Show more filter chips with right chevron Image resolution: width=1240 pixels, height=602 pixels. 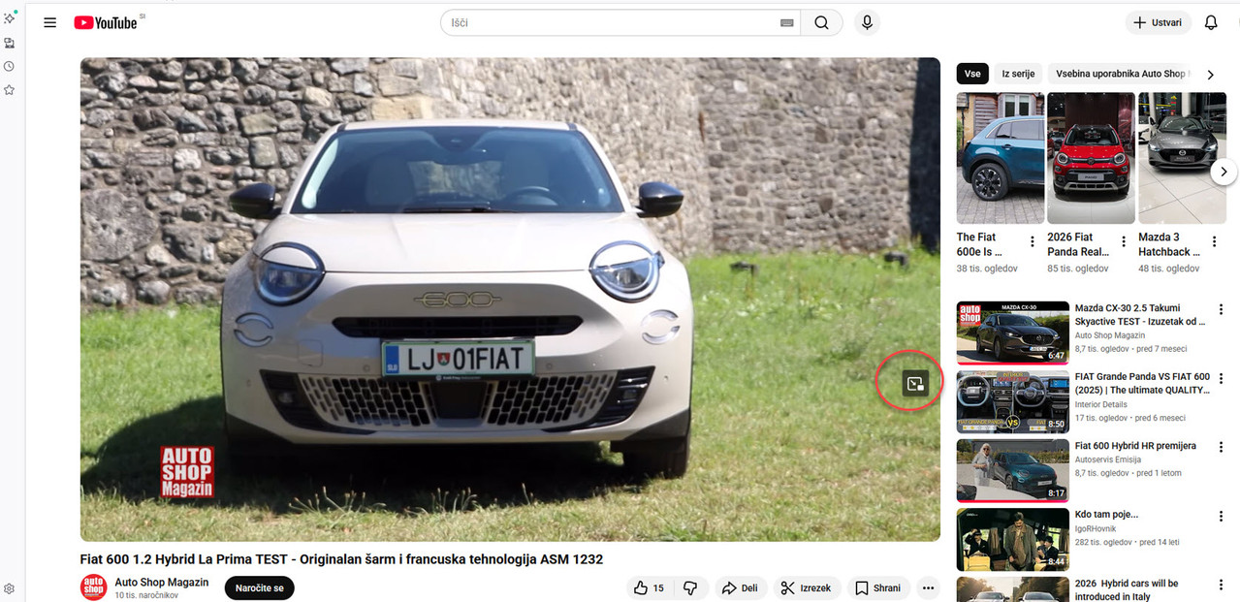1210,75
